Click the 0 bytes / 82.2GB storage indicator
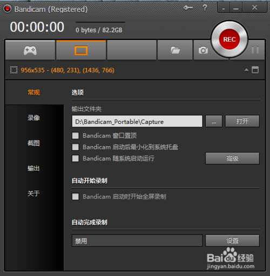 pyautogui.click(x=99, y=30)
